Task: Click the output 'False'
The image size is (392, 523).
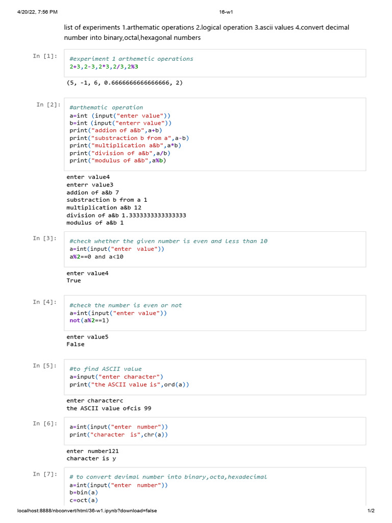Action: click(76, 344)
